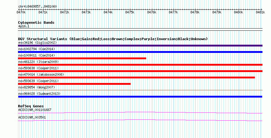Open gene label ACOX3|NM_003501
This screenshot has height=138, width=271.
coord(32,117)
